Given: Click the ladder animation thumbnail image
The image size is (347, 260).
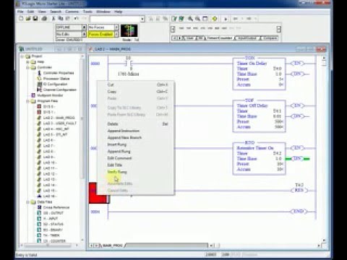Looking at the screenshot, I should (x=129, y=30).
